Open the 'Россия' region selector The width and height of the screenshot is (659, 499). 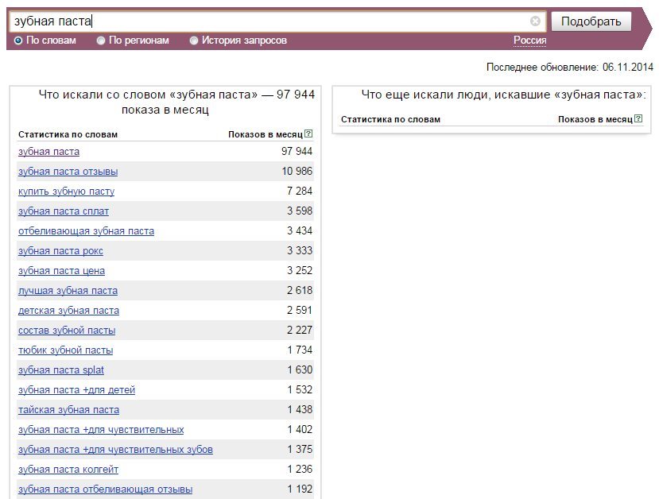tap(530, 41)
